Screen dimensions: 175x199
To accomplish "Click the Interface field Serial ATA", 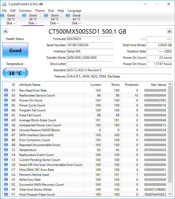I will point(90,51).
